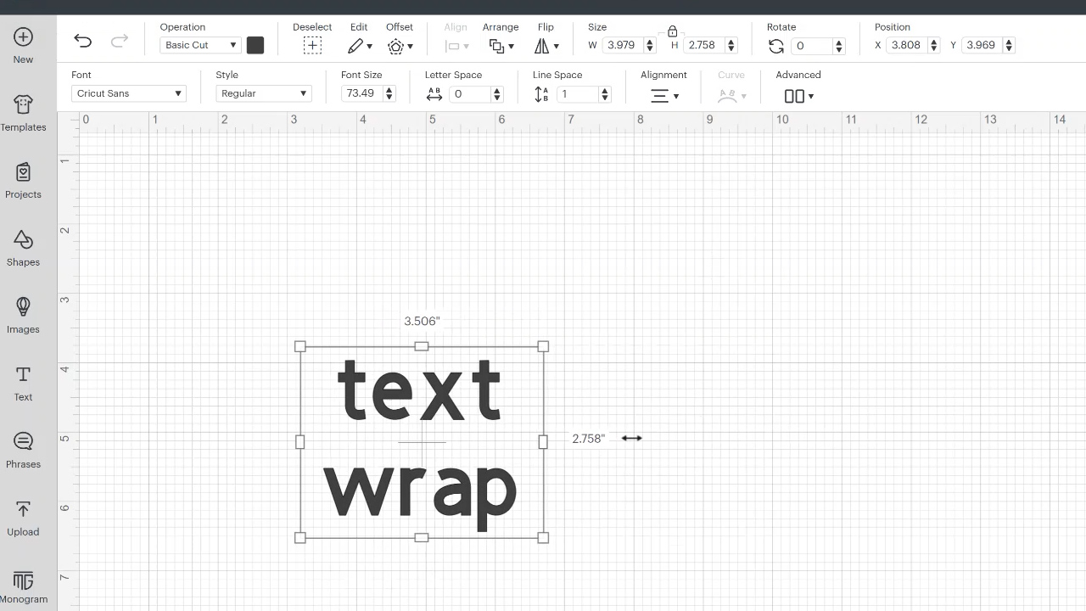Click the Font Size input field
Image resolution: width=1086 pixels, height=611 pixels.
point(362,93)
